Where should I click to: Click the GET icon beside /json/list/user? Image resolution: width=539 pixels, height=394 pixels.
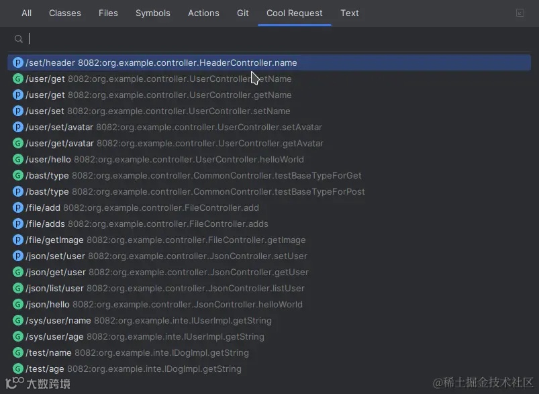coord(18,289)
